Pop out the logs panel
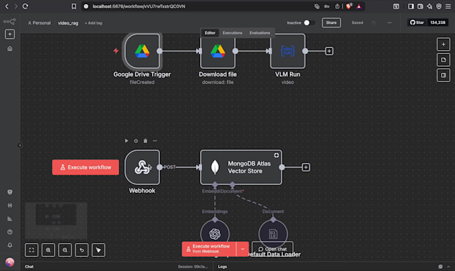 [440, 266]
